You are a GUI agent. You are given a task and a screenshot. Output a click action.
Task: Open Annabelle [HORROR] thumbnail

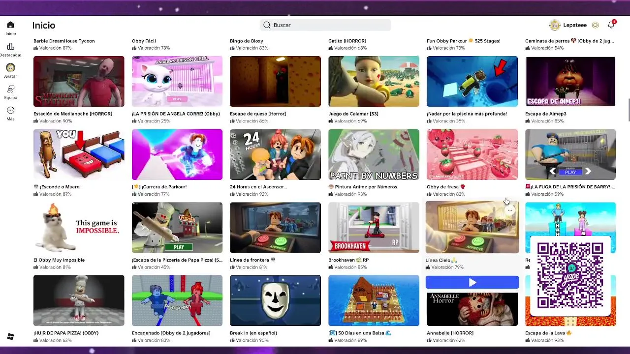coord(472,309)
